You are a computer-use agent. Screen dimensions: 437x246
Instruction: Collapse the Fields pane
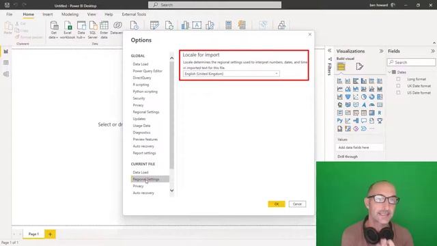click(432, 51)
